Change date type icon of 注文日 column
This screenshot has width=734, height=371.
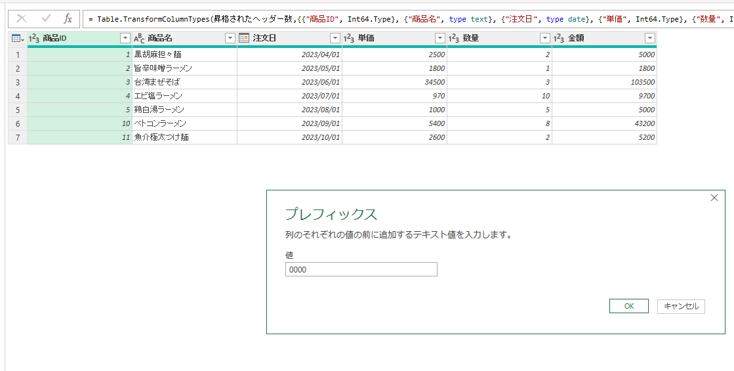click(x=244, y=38)
